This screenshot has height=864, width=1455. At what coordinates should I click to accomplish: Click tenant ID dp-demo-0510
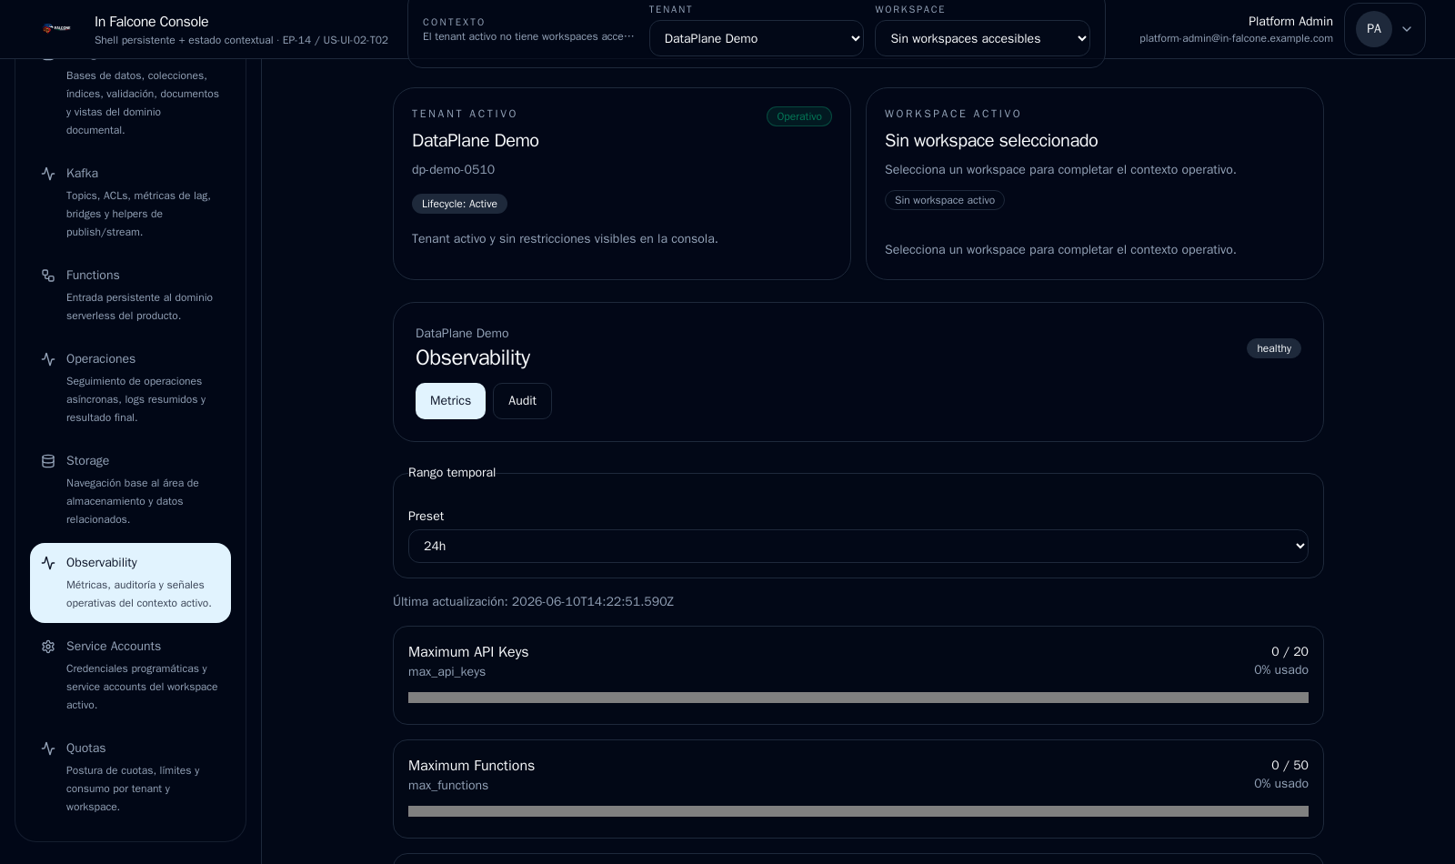(453, 170)
